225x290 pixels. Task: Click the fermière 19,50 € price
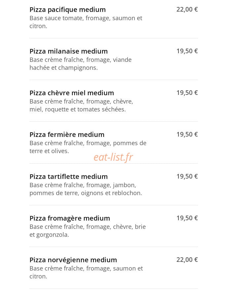pyautogui.click(x=187, y=134)
